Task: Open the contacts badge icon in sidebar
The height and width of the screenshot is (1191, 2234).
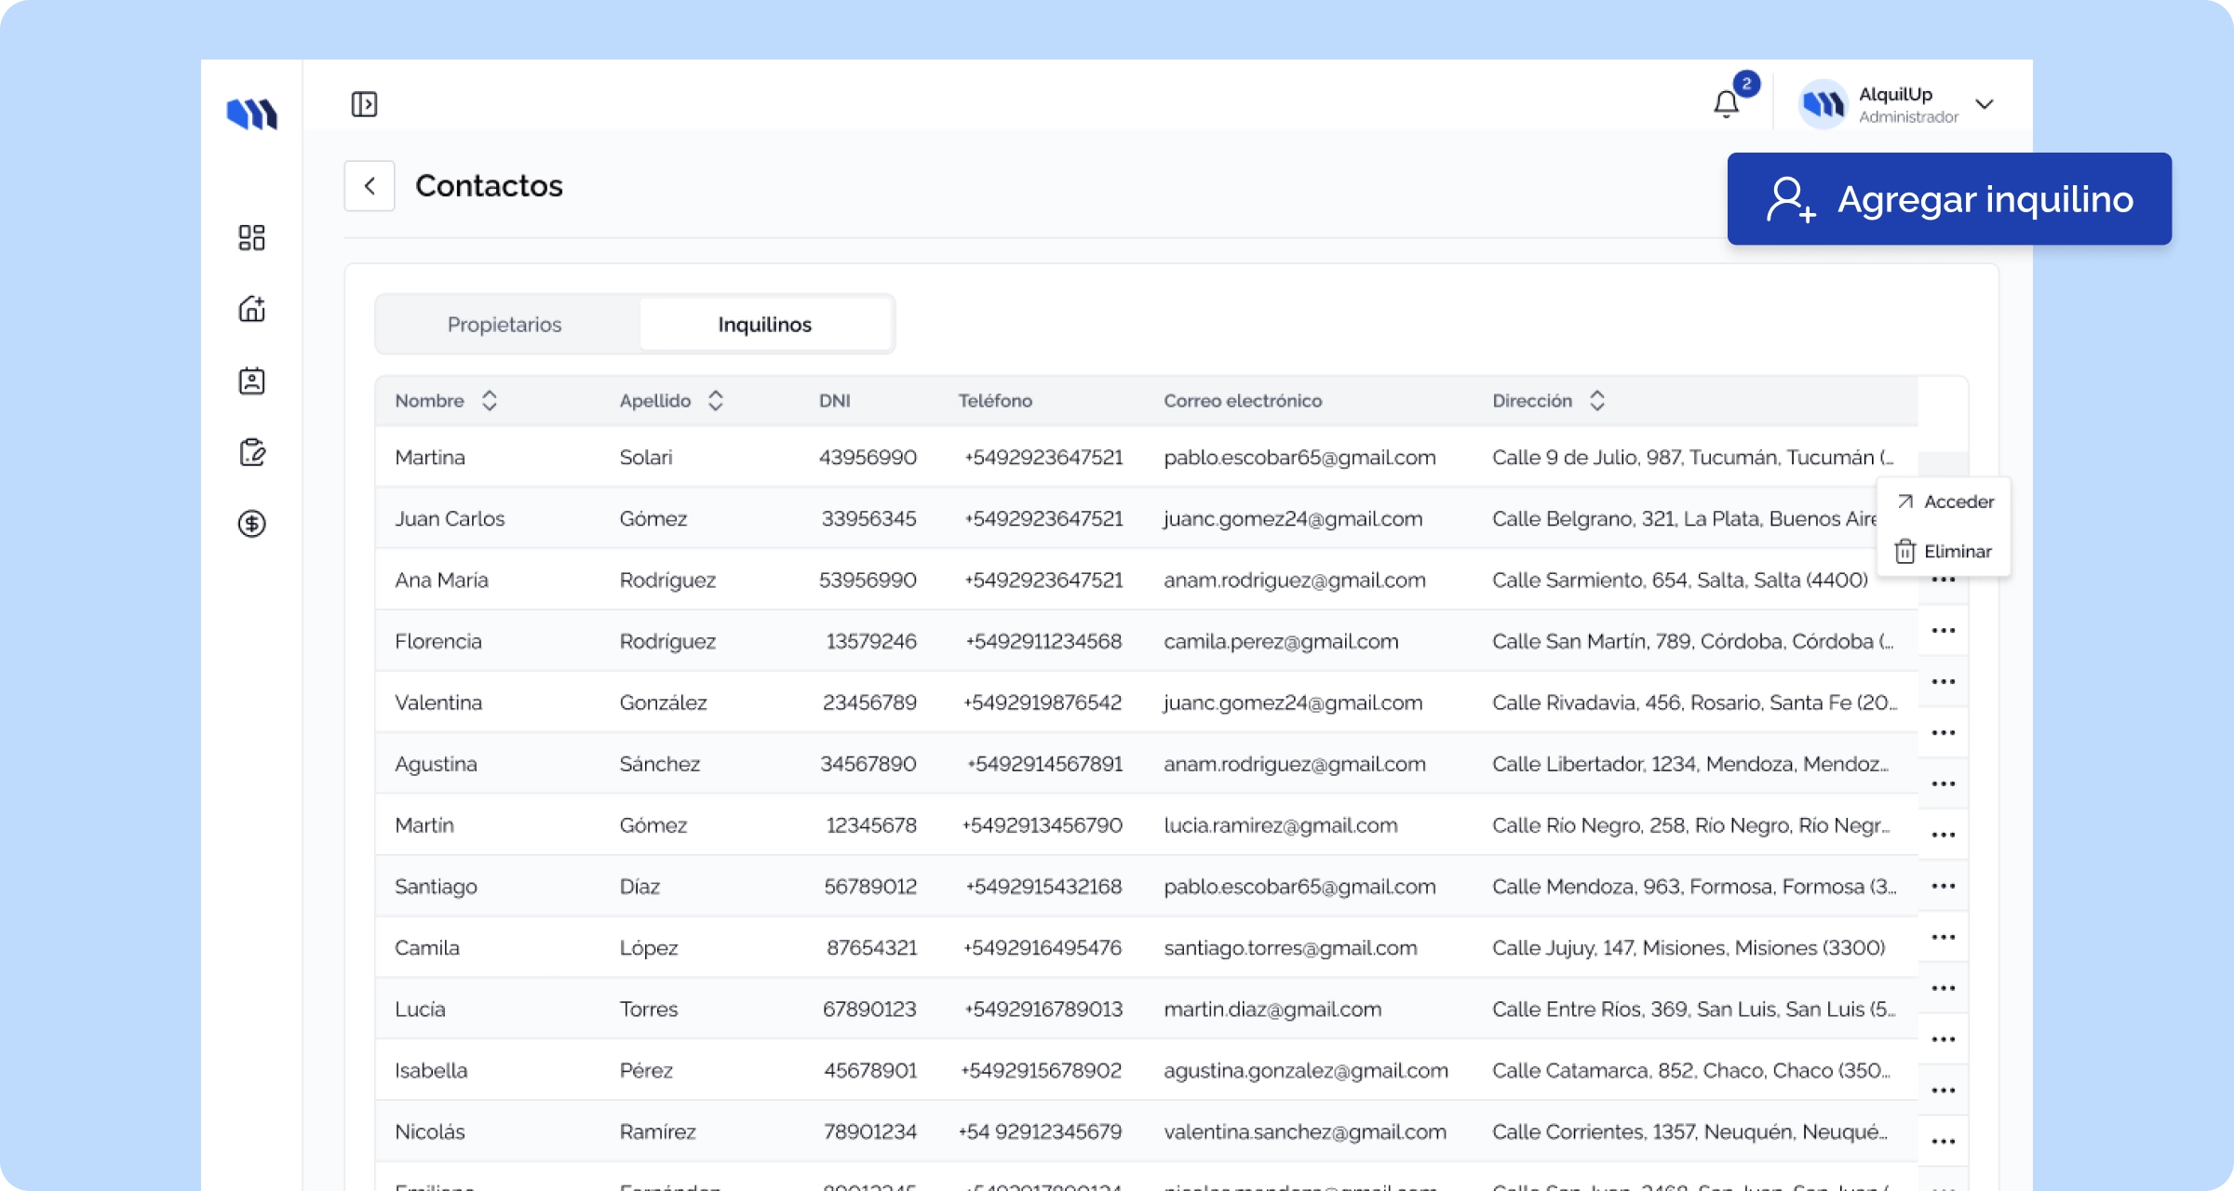Action: click(251, 381)
